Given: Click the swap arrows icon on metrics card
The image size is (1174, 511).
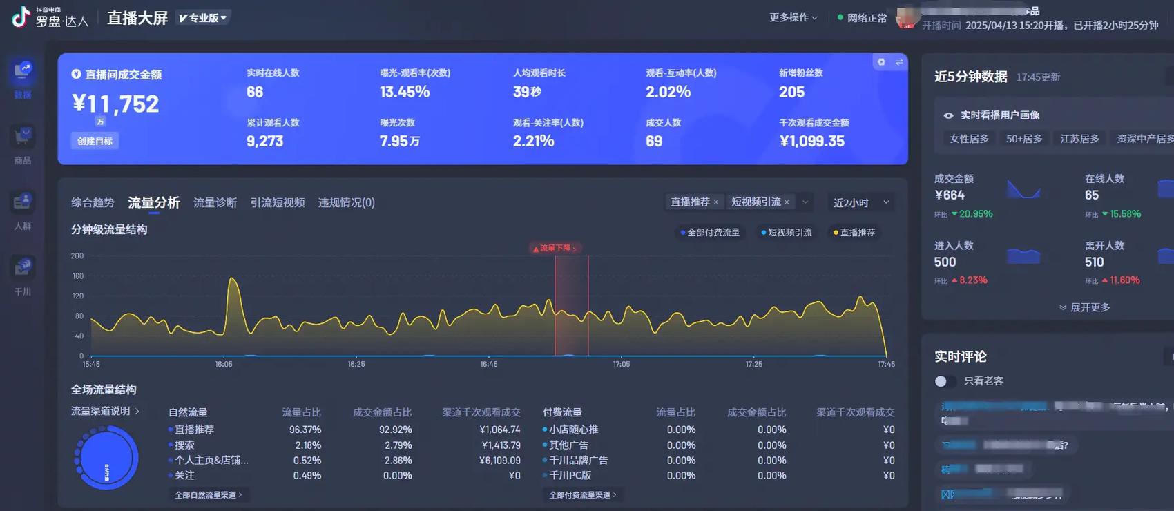Looking at the screenshot, I should 899,62.
